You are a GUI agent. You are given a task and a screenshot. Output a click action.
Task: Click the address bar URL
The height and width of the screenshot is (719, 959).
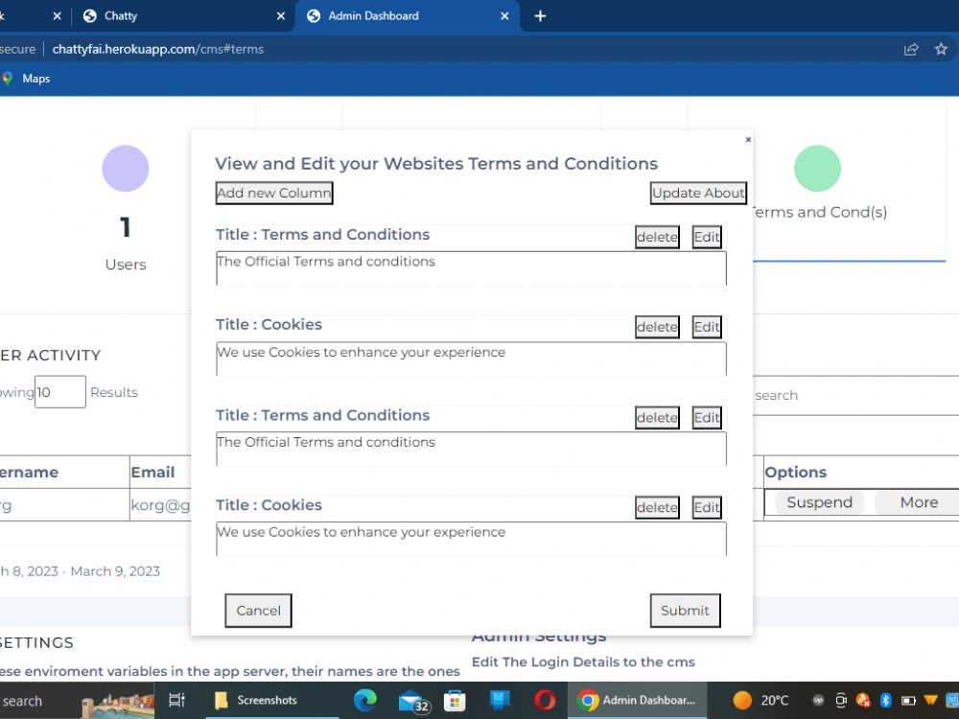click(x=158, y=49)
